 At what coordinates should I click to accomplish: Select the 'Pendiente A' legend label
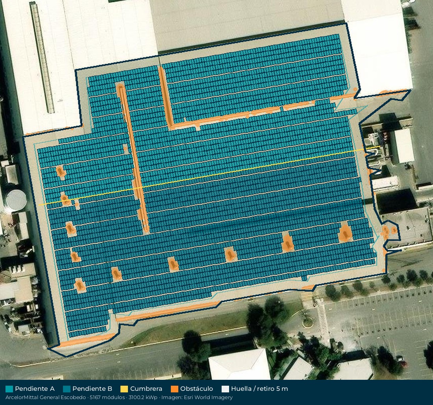click(35, 389)
